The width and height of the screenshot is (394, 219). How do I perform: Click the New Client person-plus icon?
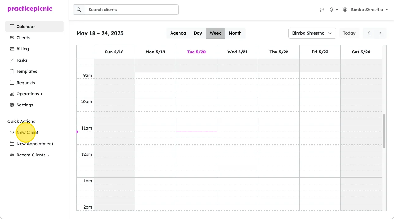(x=12, y=132)
